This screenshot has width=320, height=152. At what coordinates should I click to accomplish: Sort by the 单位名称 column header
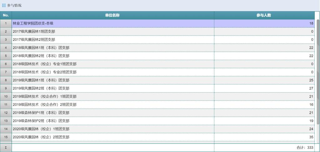tap(112, 15)
